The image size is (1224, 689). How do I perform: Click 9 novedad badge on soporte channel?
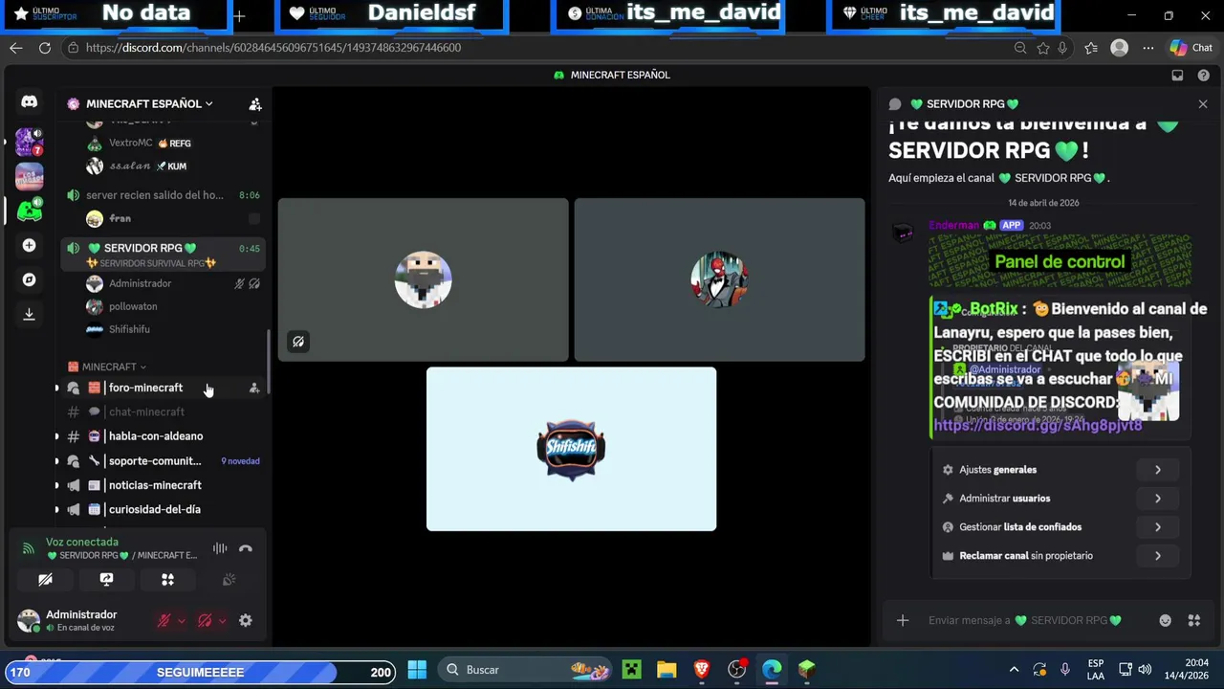[x=240, y=461]
